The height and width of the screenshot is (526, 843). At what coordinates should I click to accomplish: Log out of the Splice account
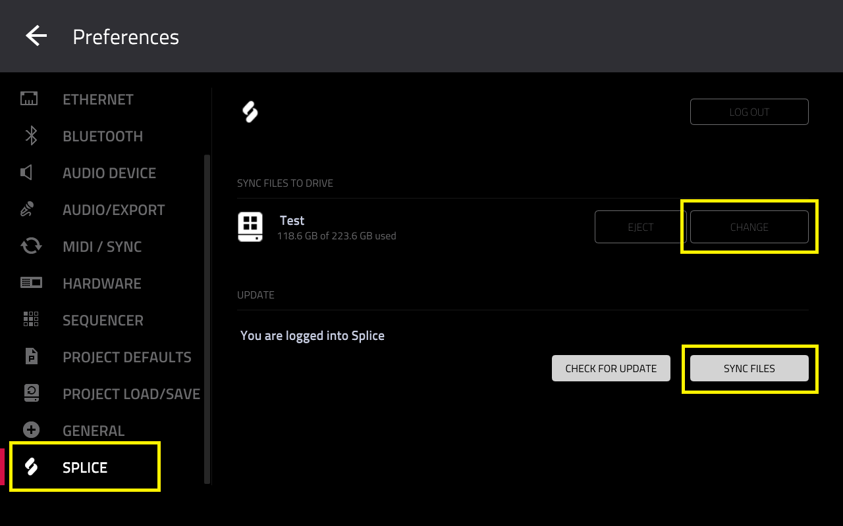749,112
